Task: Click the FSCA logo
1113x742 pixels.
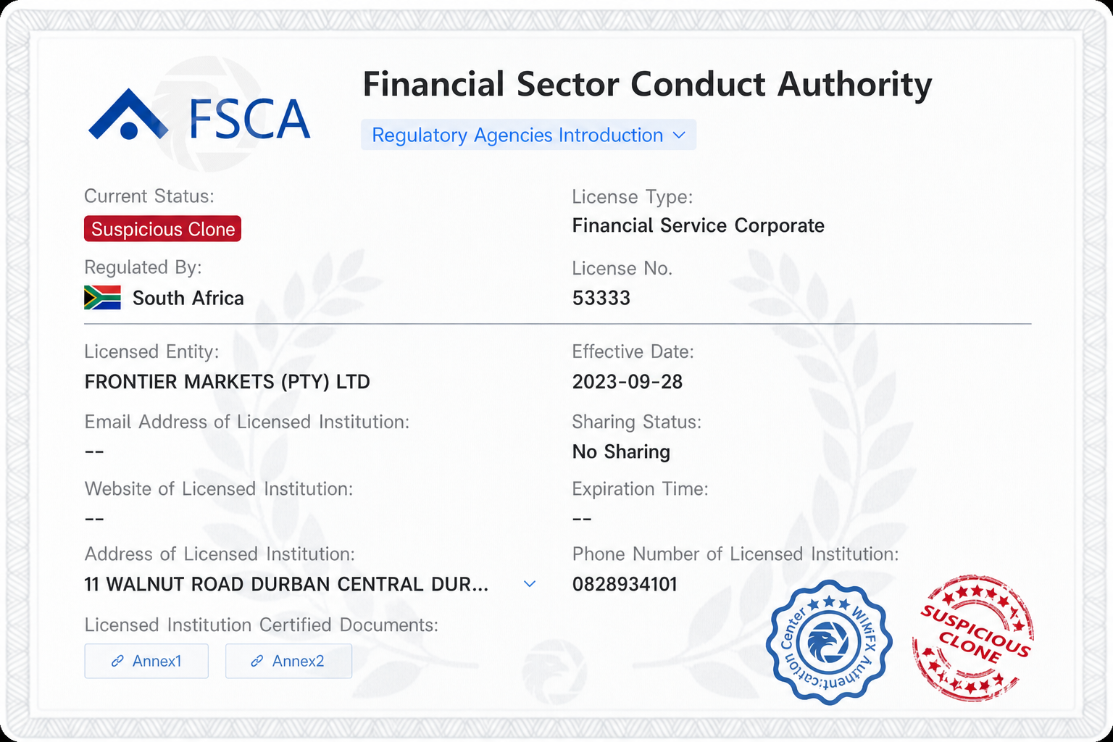Action: point(199,114)
